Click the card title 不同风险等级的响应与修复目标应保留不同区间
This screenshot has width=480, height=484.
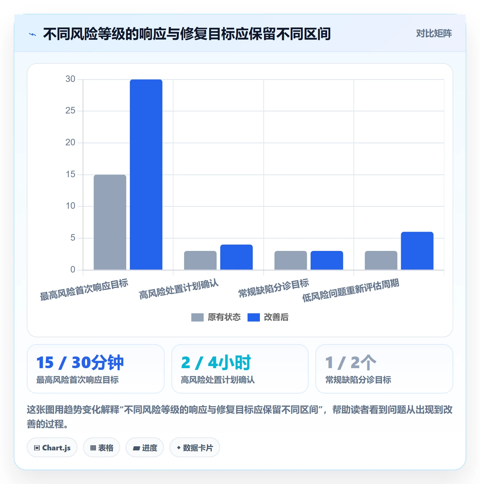(x=187, y=34)
